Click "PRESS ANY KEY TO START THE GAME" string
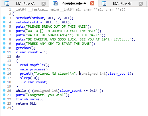This screenshot has width=148, height=116. pyautogui.click(x=59, y=44)
